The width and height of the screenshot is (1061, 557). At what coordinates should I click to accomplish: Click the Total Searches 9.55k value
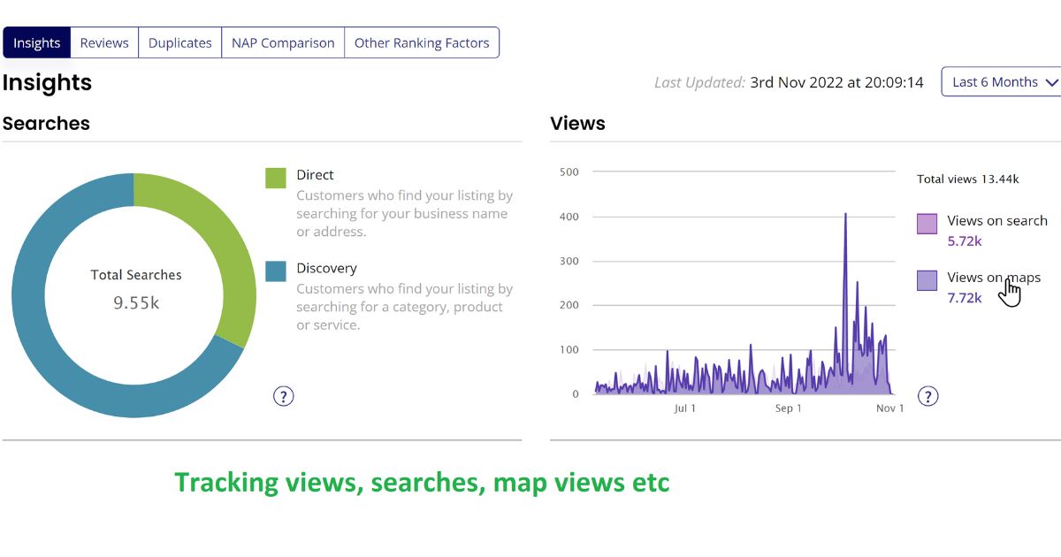[136, 303]
